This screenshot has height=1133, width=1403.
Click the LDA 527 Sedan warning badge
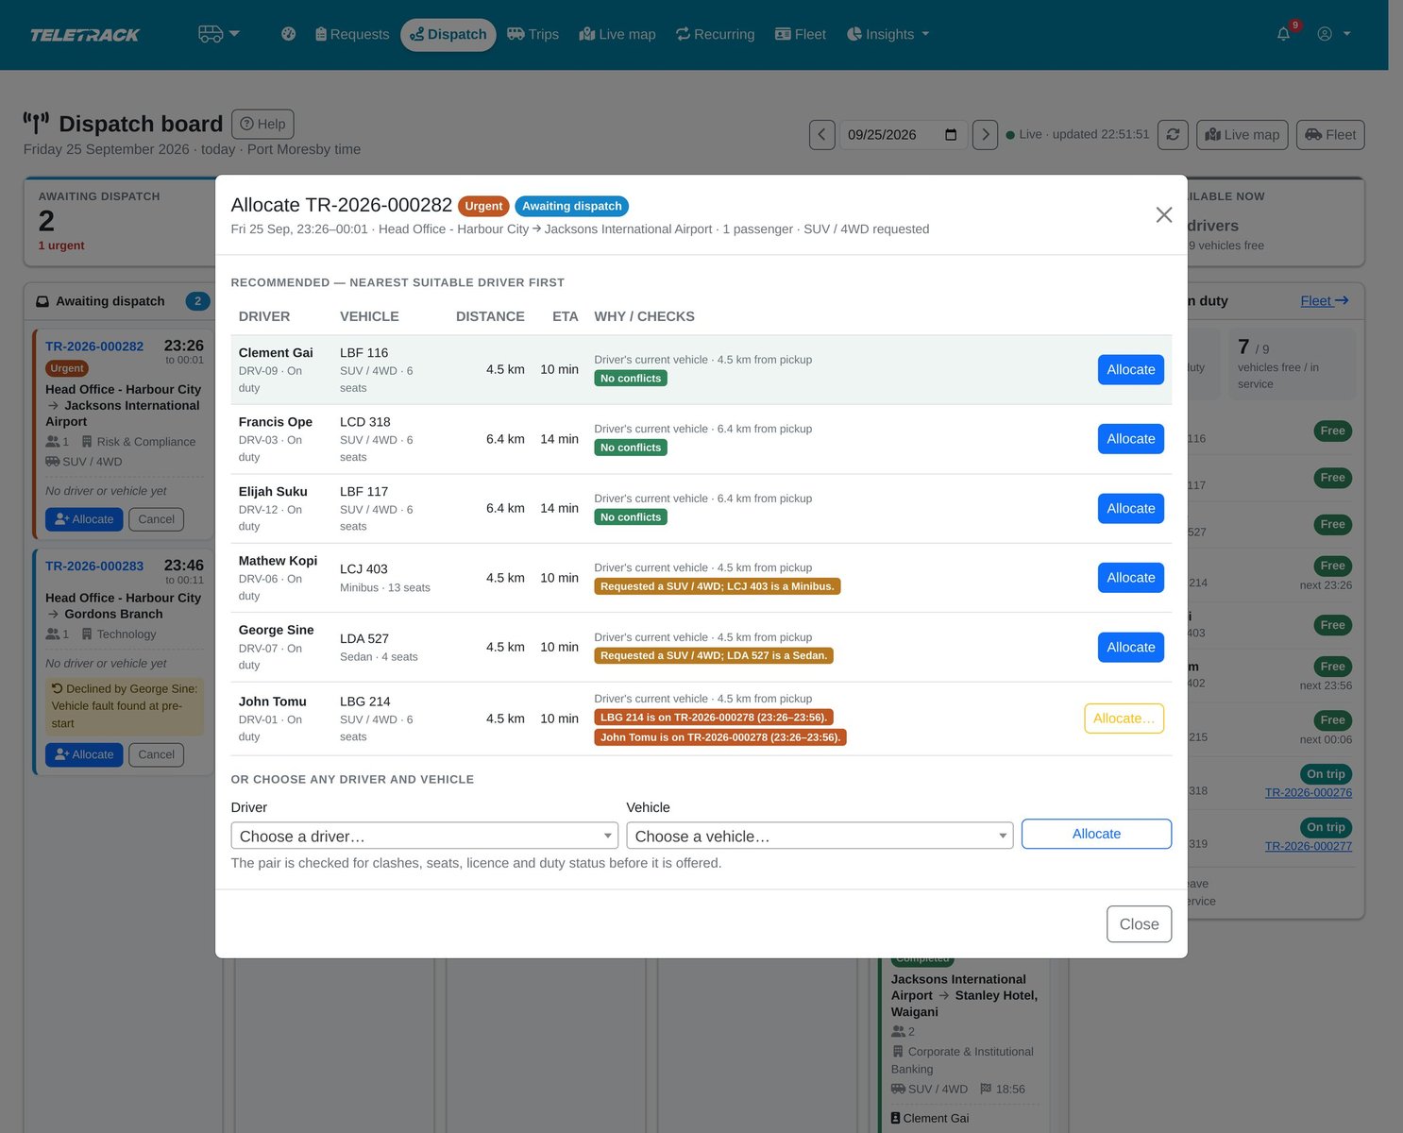(714, 655)
